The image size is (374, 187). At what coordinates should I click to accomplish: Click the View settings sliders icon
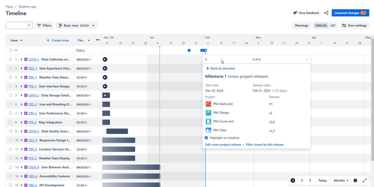coord(344,25)
